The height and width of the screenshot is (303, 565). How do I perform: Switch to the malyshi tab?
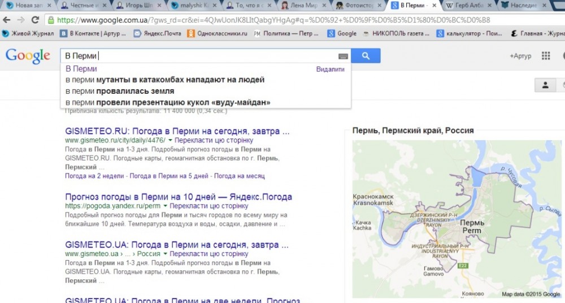(x=194, y=6)
